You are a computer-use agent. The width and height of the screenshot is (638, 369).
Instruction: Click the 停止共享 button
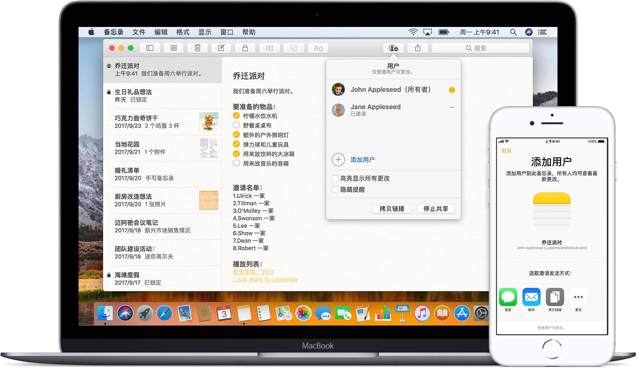436,209
